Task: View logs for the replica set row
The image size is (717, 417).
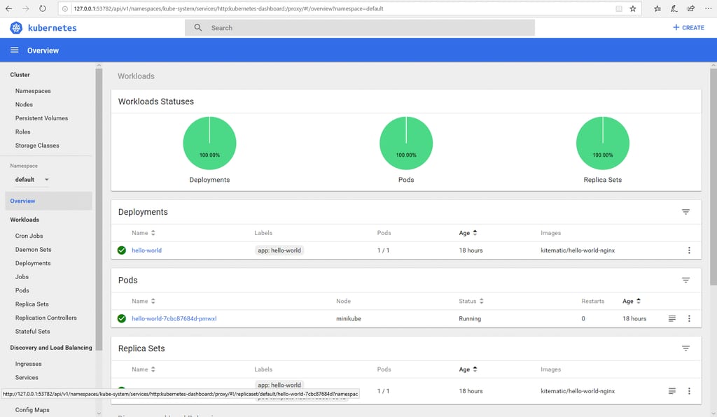Action: [x=671, y=391]
